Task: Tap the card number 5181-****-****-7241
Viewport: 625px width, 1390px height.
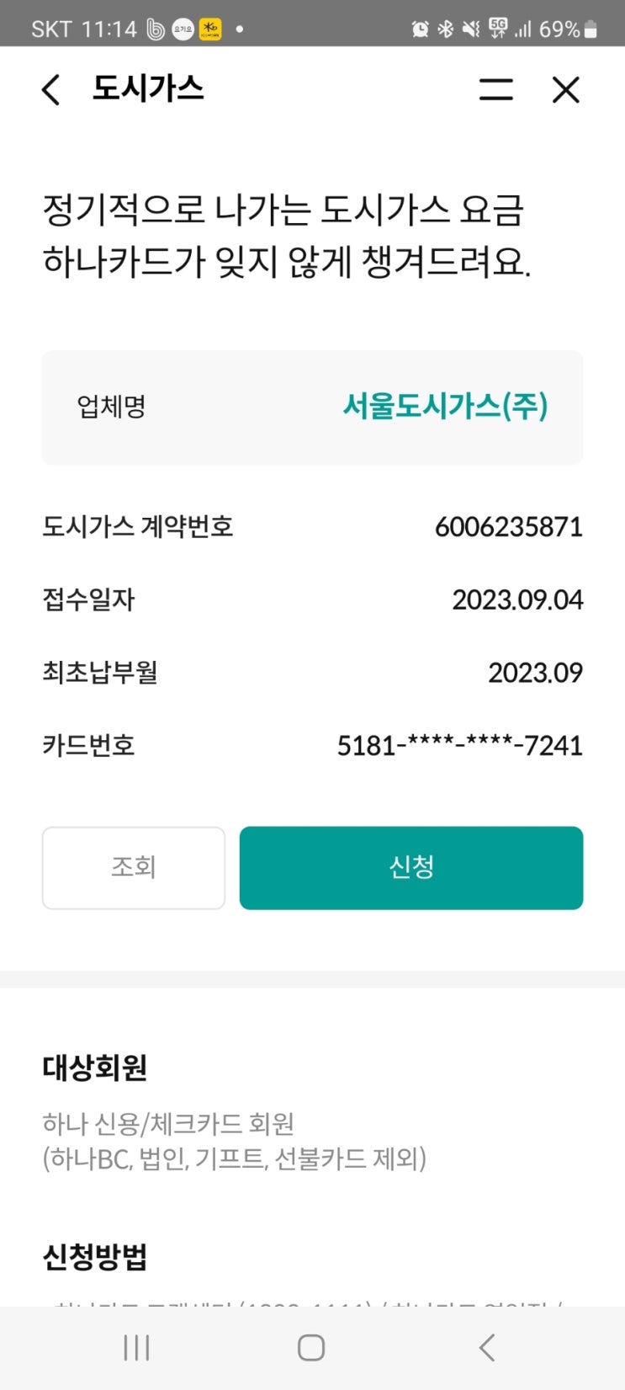Action: pos(459,745)
